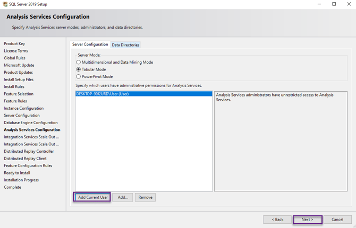Select Instance Configuration in the sidebar
The height and width of the screenshot is (228, 356).
tap(24, 108)
